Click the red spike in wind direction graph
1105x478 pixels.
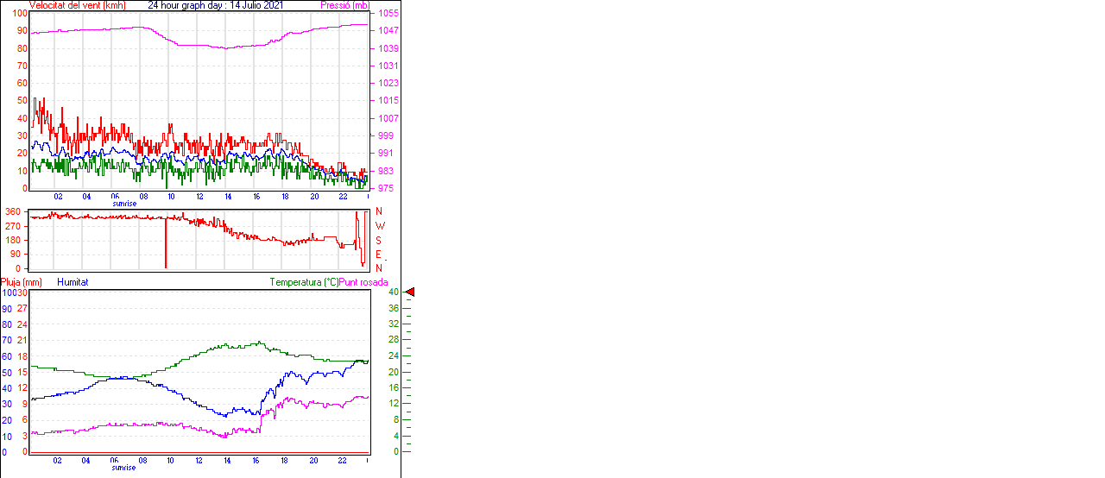click(x=166, y=246)
